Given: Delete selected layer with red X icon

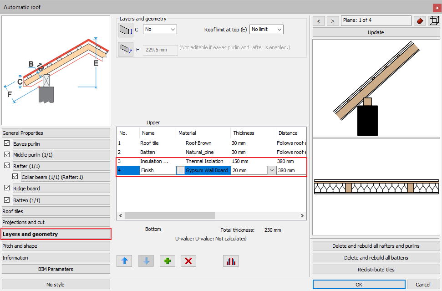Looking at the screenshot, I should (188, 261).
